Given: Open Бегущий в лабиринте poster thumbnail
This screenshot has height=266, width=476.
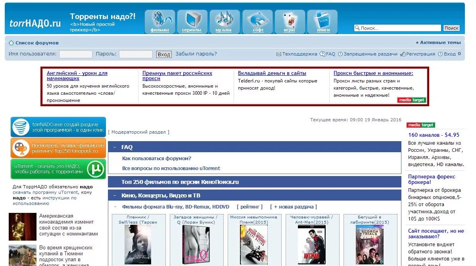Looking at the screenshot, I should pos(370,244).
